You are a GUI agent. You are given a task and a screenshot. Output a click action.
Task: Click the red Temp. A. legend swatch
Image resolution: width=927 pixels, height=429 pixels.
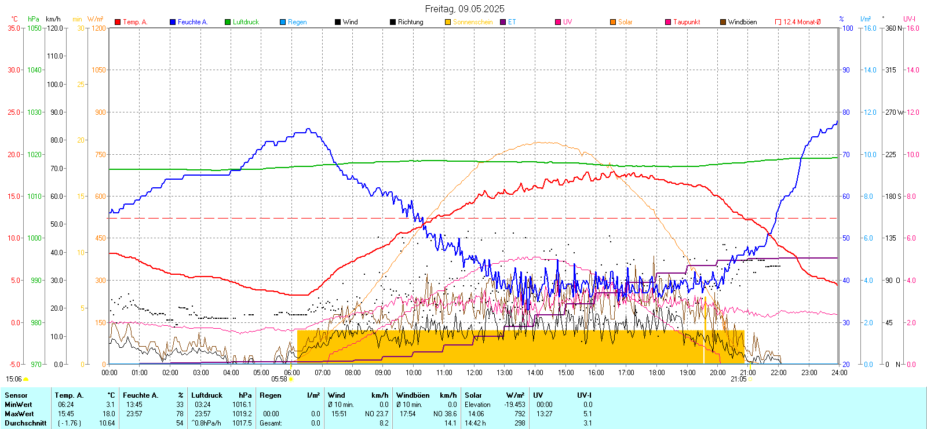coord(118,22)
